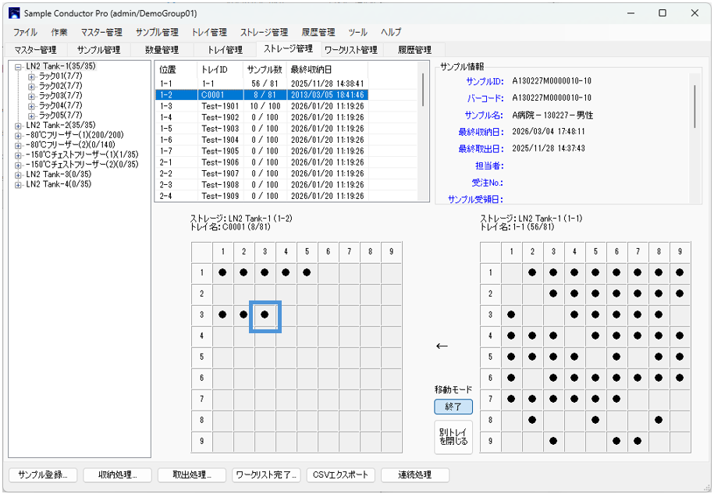
Task: Toggle off move mode with the 終了 button
Action: (x=453, y=407)
